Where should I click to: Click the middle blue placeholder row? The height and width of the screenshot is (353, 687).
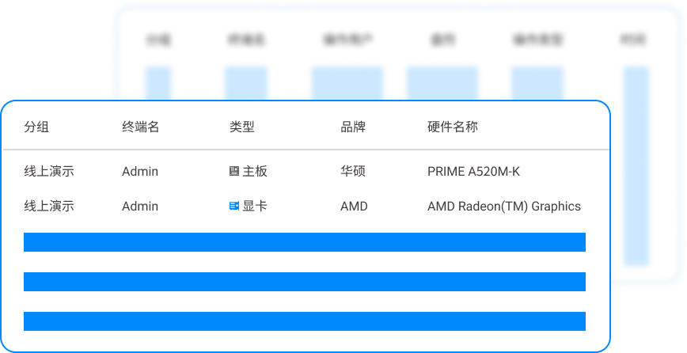[305, 282]
